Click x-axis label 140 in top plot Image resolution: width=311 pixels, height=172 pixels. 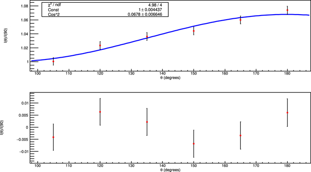coord(162,74)
